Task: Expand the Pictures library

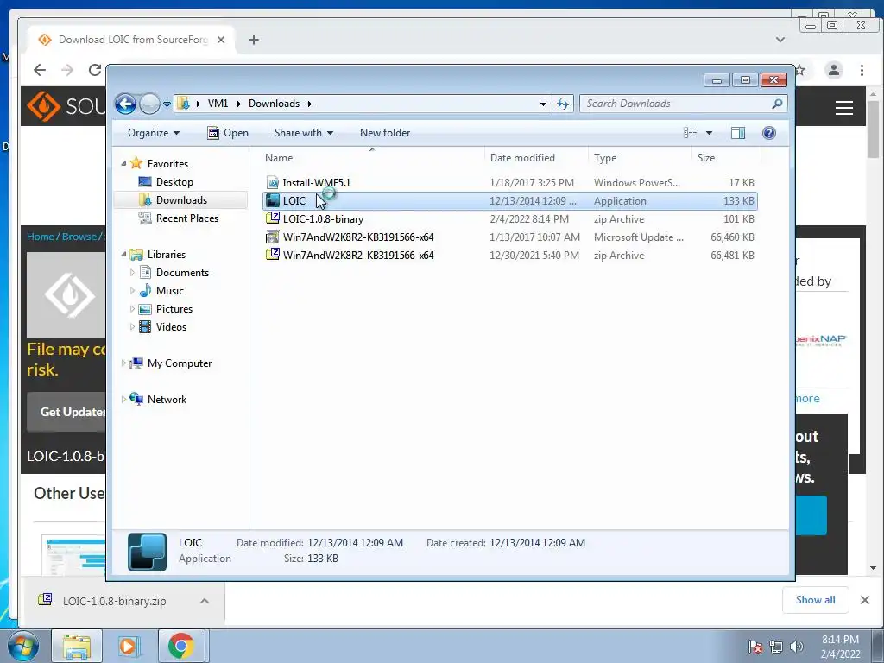Action: (x=132, y=309)
